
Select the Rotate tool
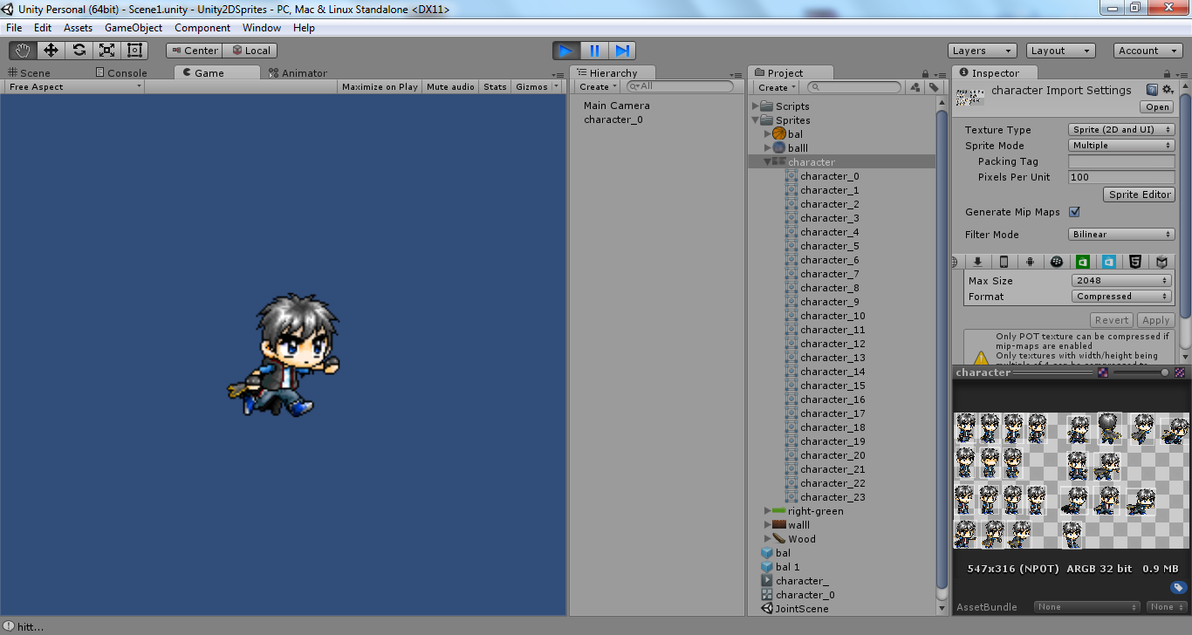pos(79,51)
